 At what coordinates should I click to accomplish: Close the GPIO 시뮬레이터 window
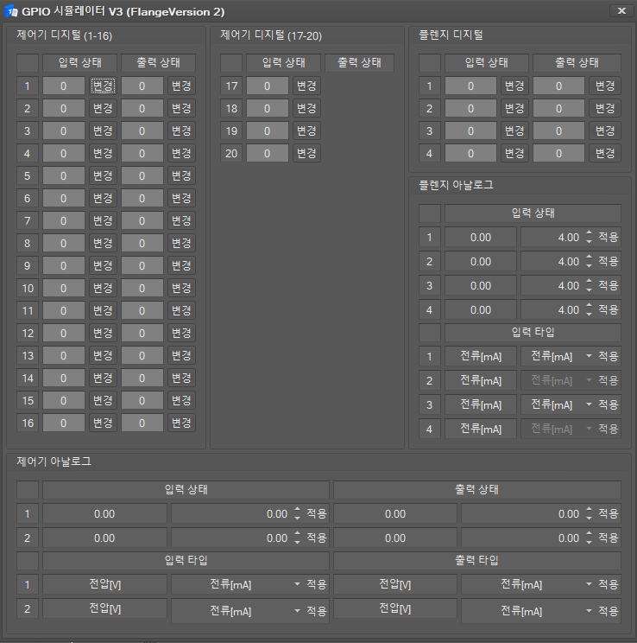click(x=621, y=11)
